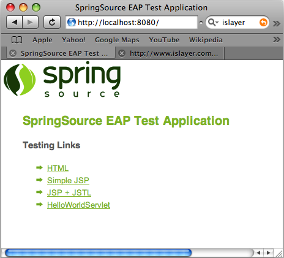The height and width of the screenshot is (258, 284).
Task: Click the horizontal scrollbar blue thumb
Action: point(99,253)
